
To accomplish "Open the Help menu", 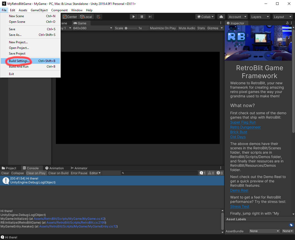I will [x=89, y=10].
